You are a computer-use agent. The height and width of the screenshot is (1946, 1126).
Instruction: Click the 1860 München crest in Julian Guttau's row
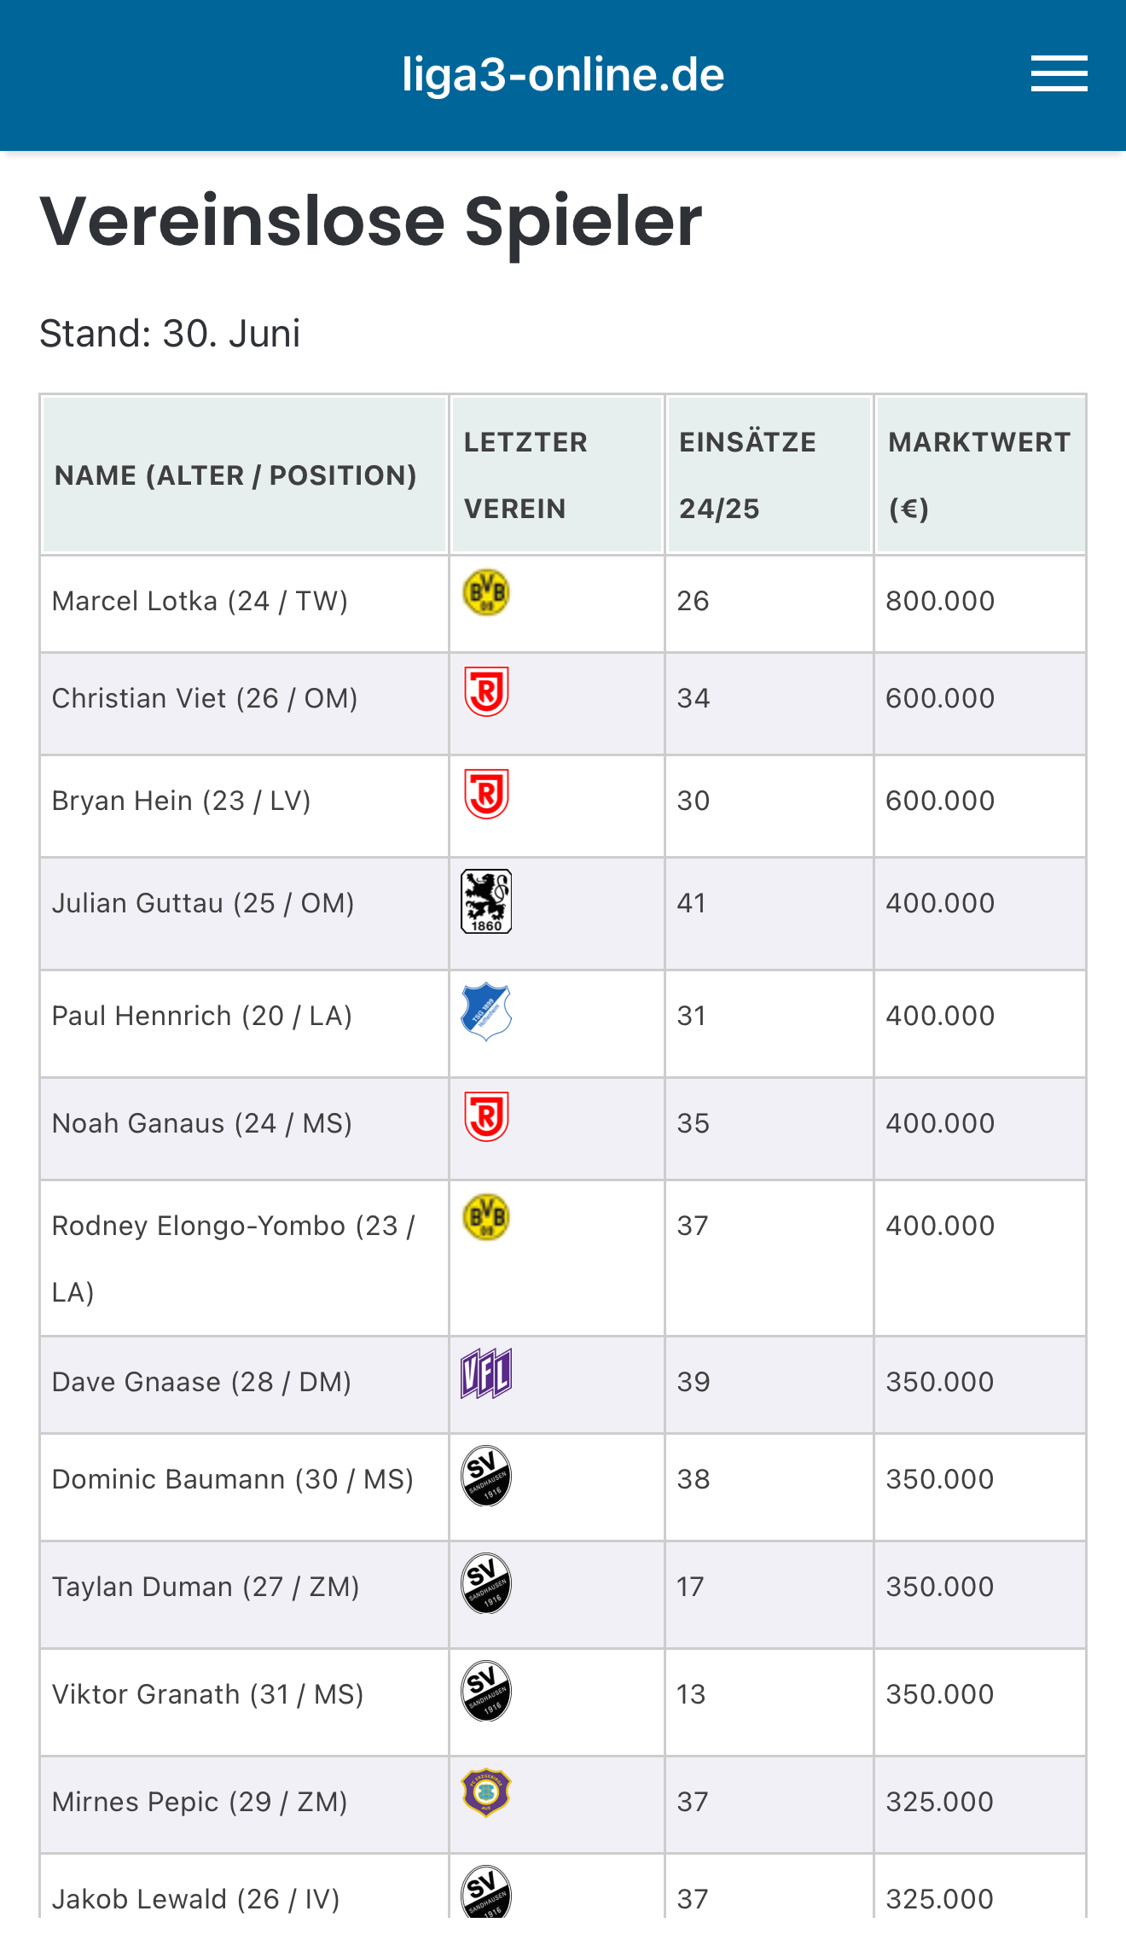pyautogui.click(x=486, y=901)
